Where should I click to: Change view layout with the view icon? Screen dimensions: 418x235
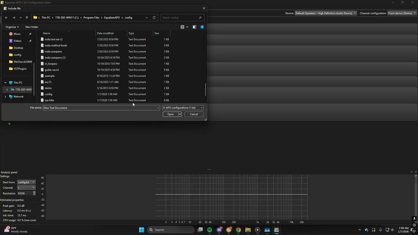(x=183, y=27)
